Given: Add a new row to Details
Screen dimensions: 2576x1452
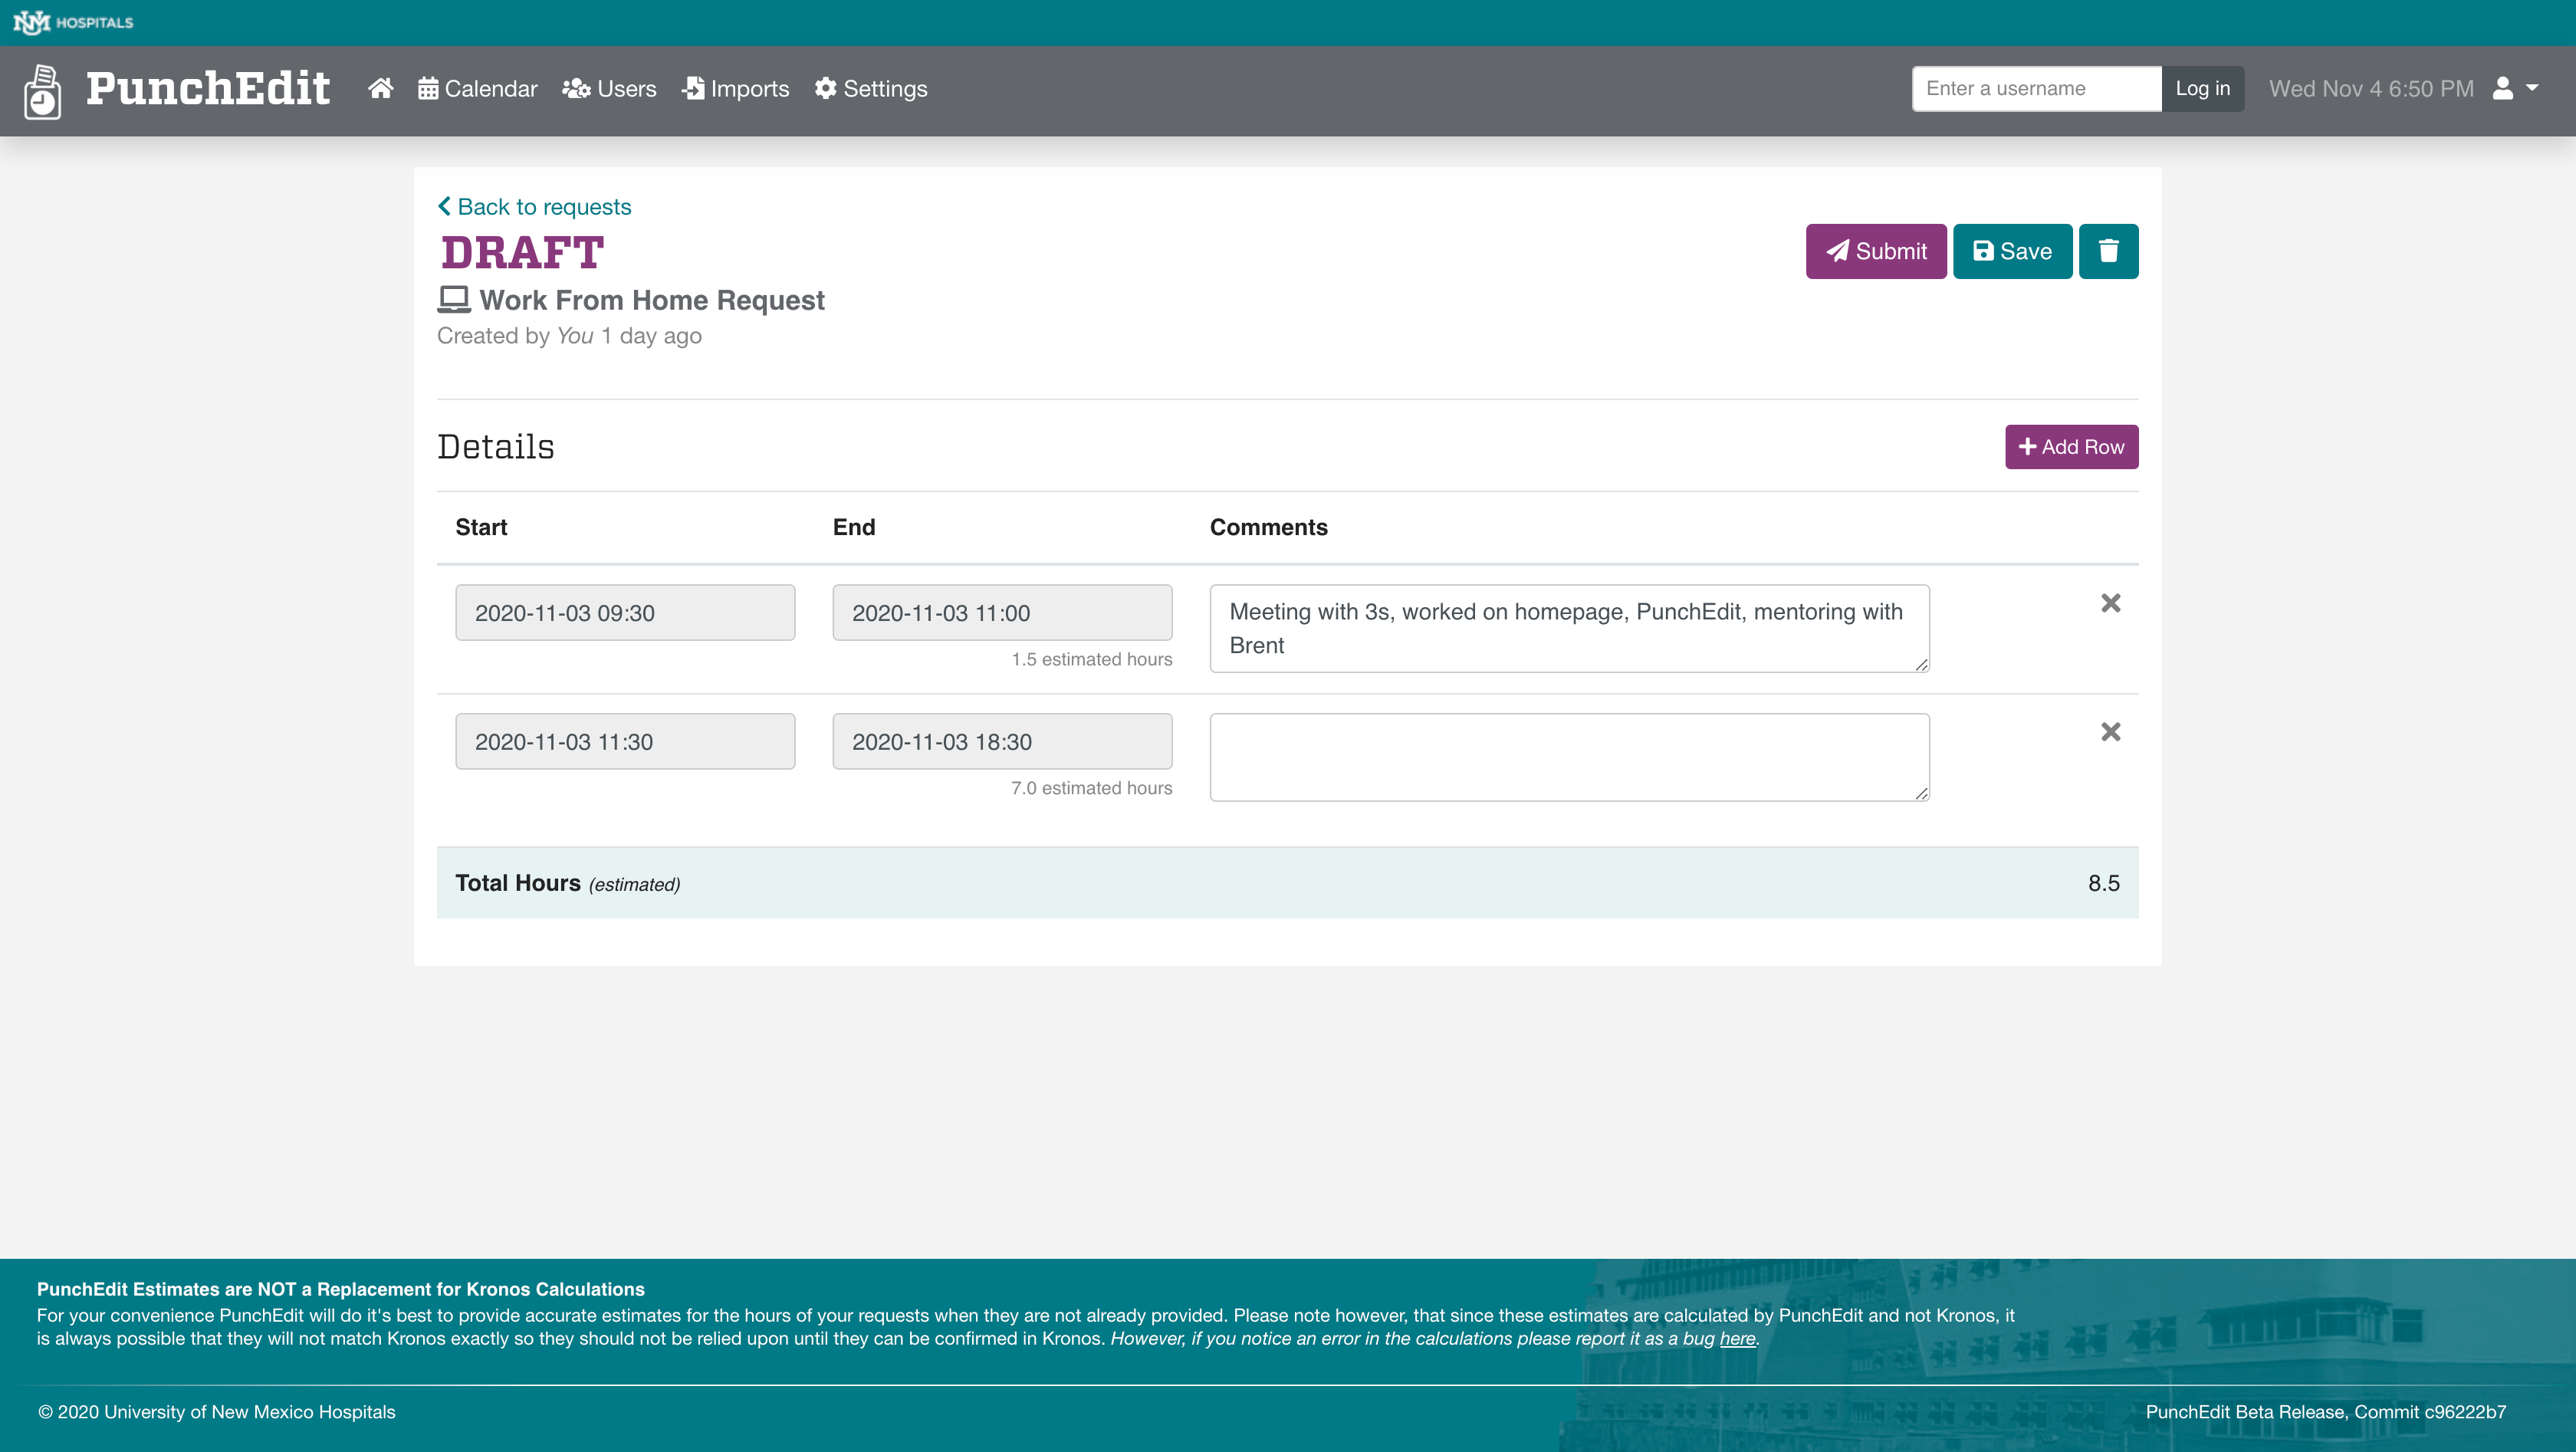Looking at the screenshot, I should point(2071,447).
